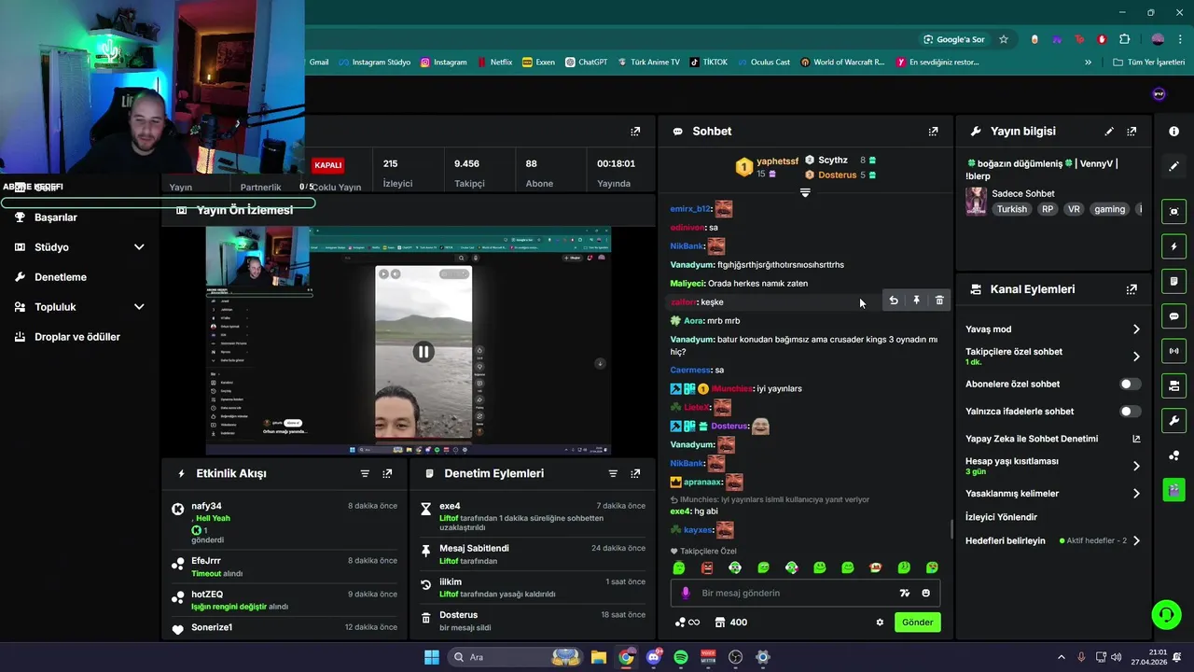This screenshot has width=1194, height=672.
Task: Expand Yavaş mod options
Action: [1136, 329]
